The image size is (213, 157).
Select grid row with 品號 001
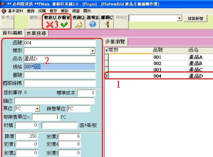(x=159, y=57)
